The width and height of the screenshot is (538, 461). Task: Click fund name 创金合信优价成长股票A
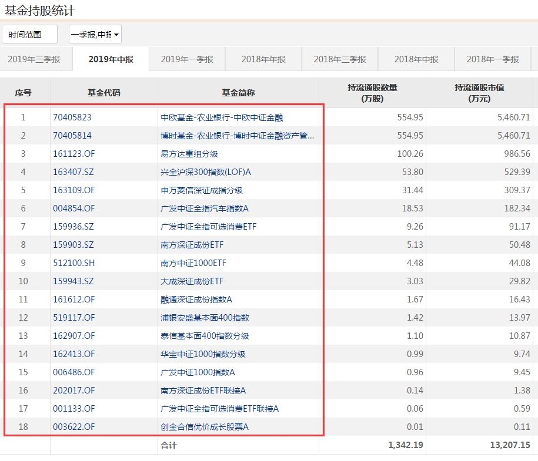click(205, 427)
